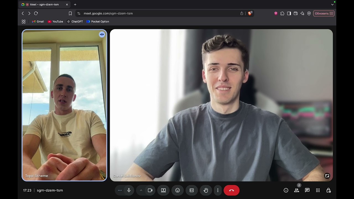
Task: Open Brave Shields lion icon
Action: click(x=250, y=13)
